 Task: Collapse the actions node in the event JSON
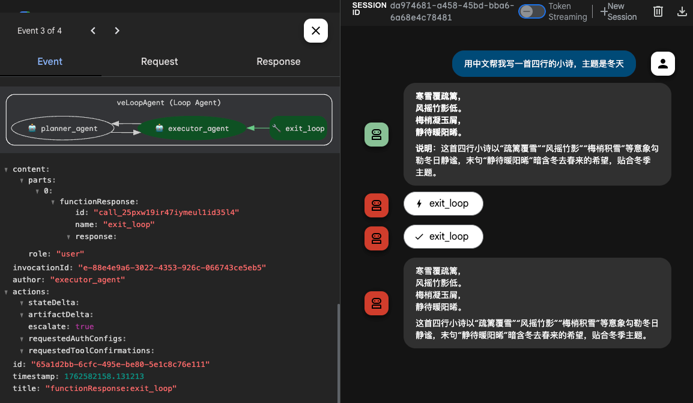tap(6, 291)
